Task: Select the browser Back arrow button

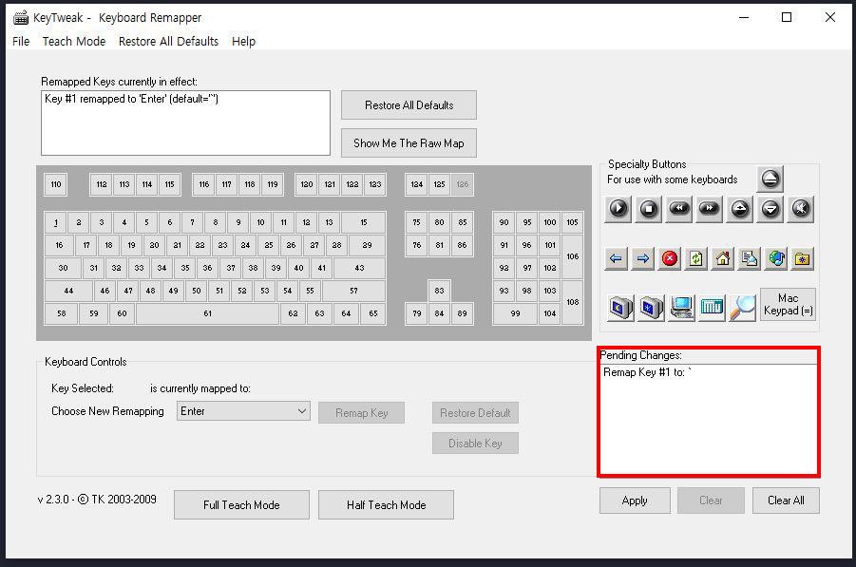Action: tap(616, 258)
